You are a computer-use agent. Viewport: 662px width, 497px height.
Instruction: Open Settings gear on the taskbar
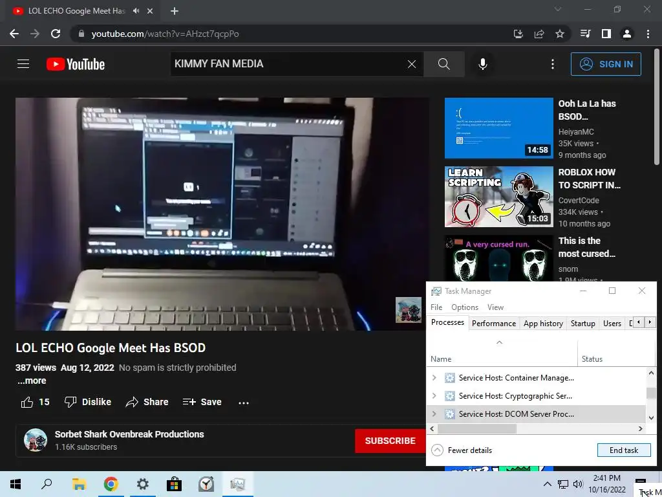[143, 484]
